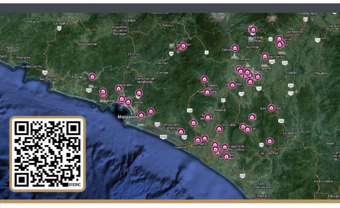Click the marker just above Manzanillo label
Screen dimensions: 340x208
point(141,115)
